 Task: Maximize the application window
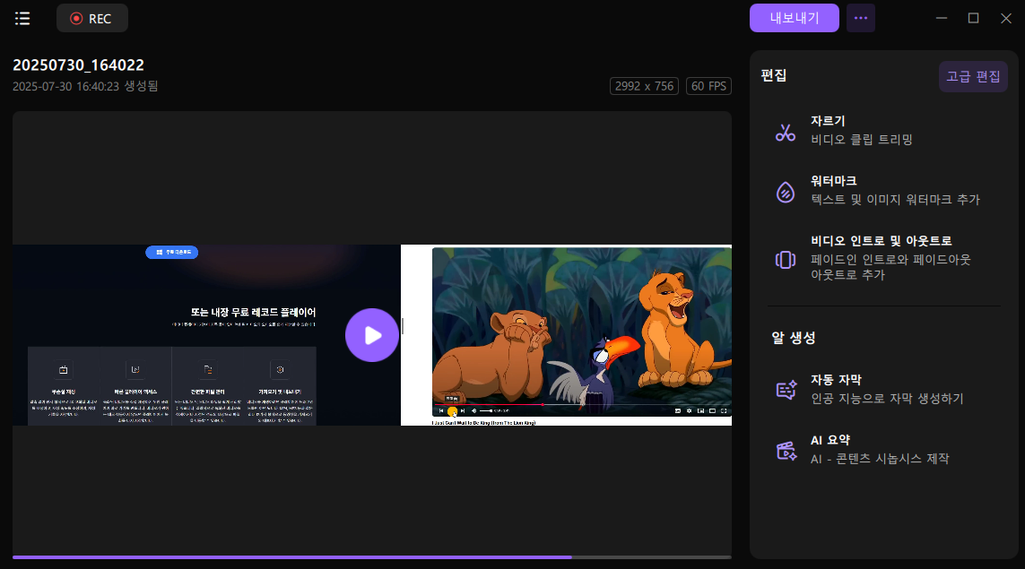(973, 18)
